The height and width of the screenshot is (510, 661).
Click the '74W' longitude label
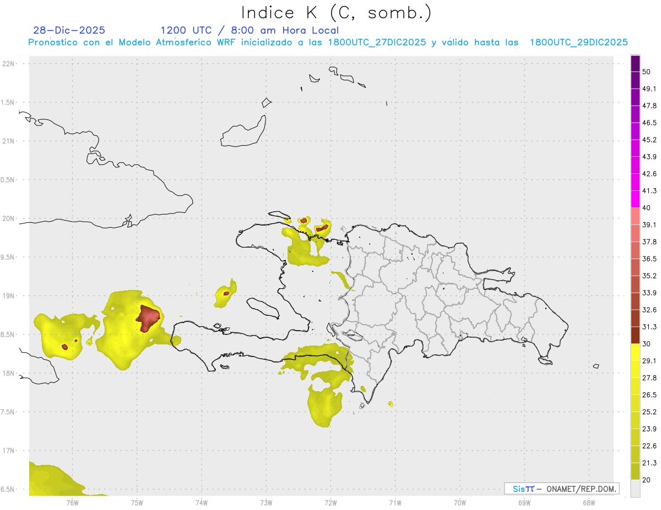click(202, 502)
